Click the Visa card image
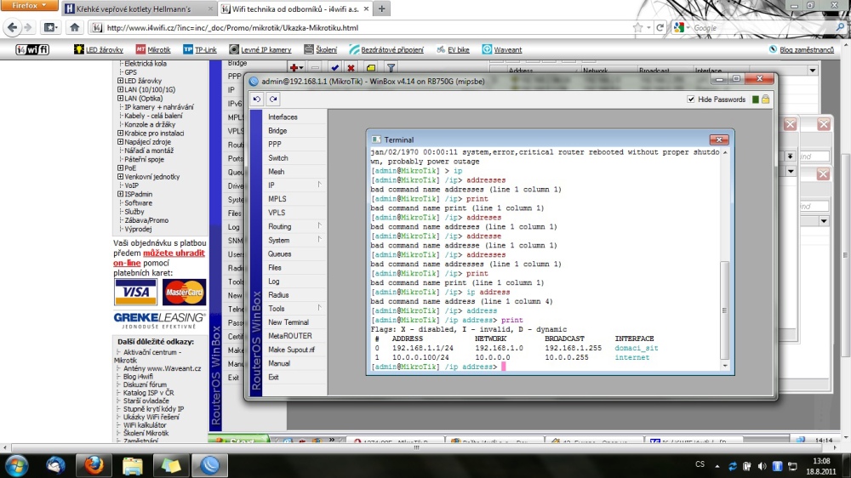 pyautogui.click(x=135, y=292)
